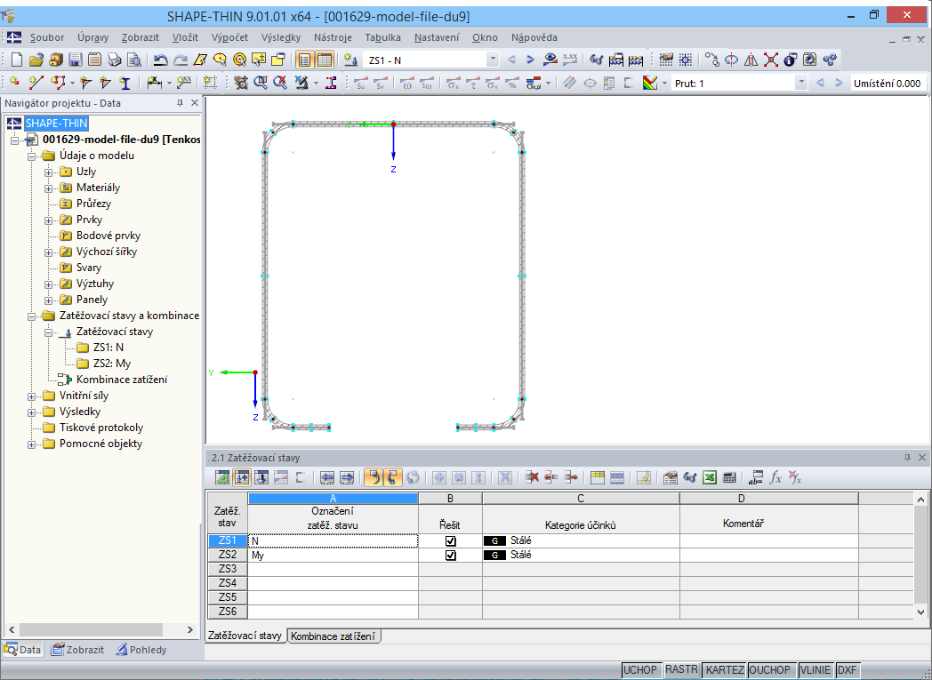Screen dimensions: 932x680
Task: Click the Umístění 0.000 input field
Action: point(888,84)
